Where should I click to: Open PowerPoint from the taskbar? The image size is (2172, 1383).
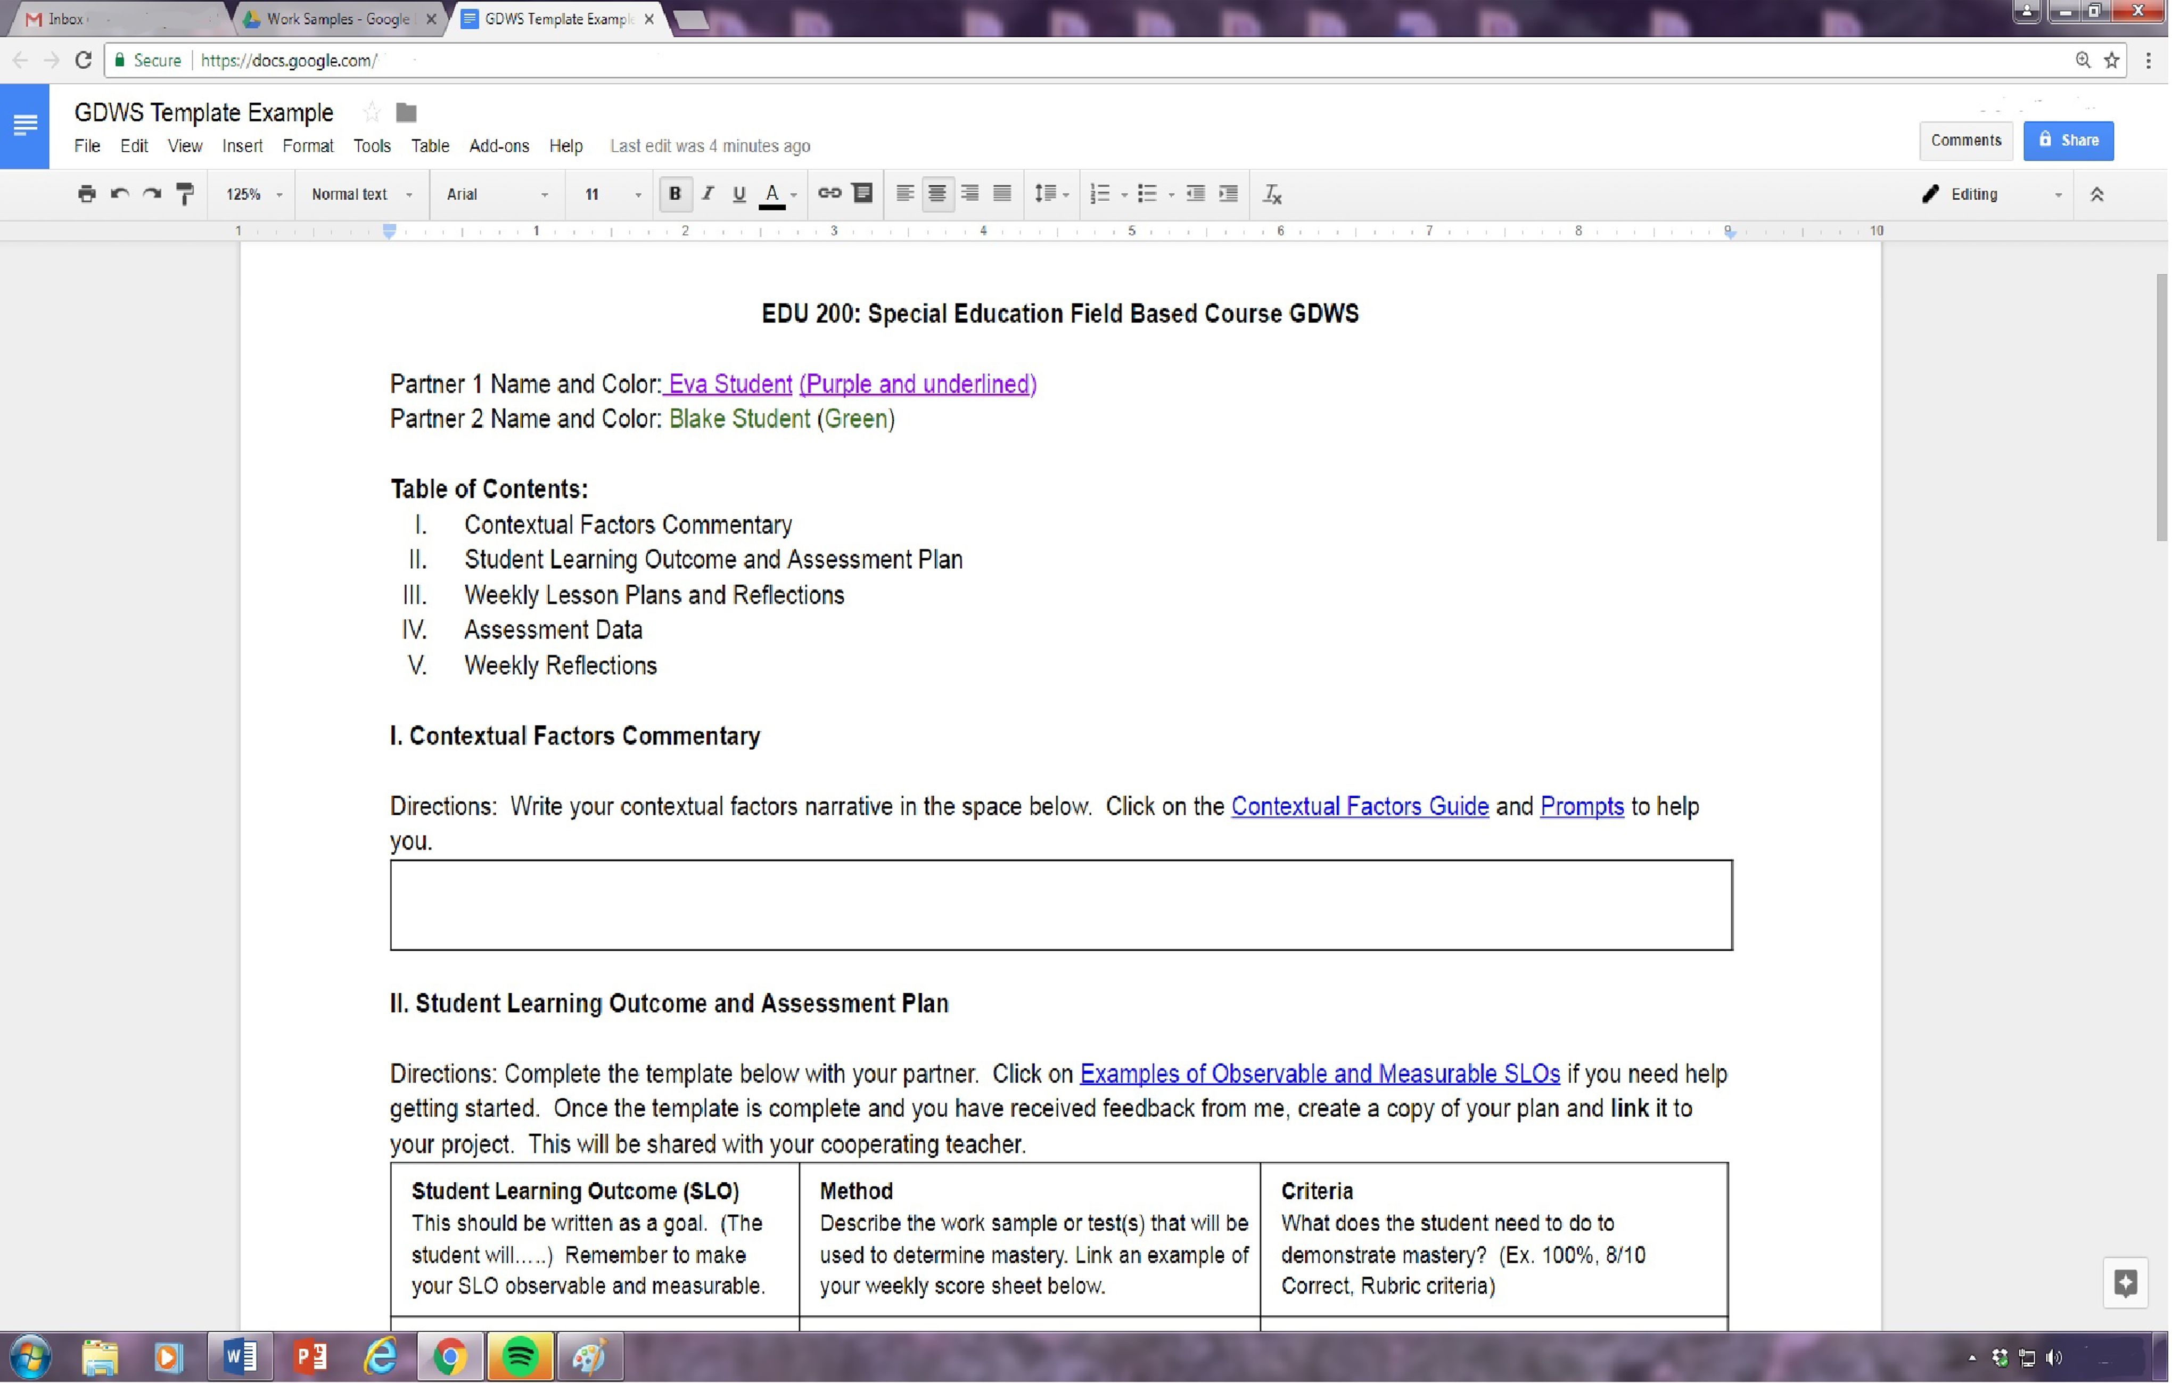[x=310, y=1356]
